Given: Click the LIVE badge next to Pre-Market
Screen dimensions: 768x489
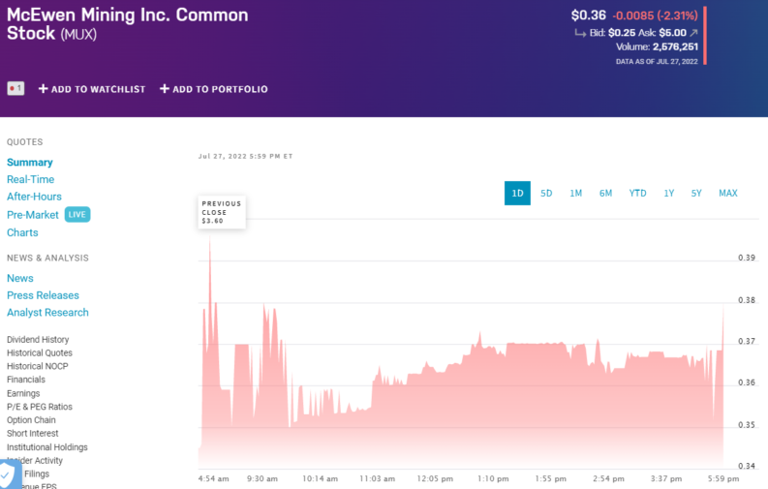Looking at the screenshot, I should [77, 215].
